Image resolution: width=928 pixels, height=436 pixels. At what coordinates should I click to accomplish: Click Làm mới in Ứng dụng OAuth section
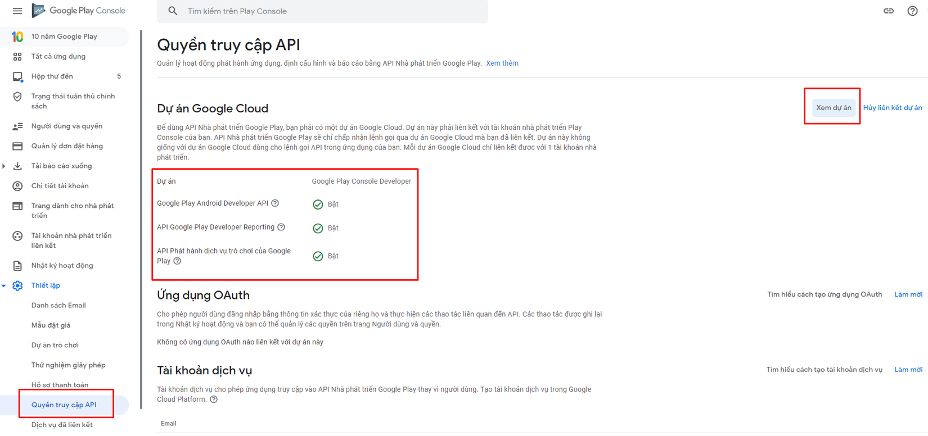point(908,294)
